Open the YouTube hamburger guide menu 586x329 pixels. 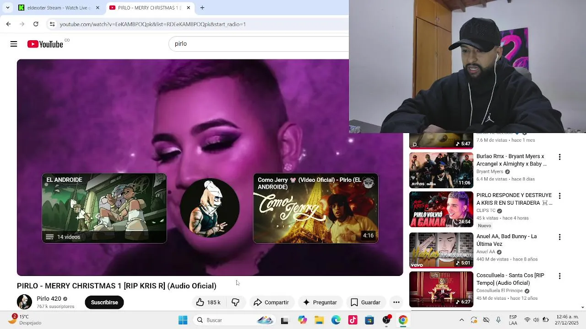click(x=14, y=44)
